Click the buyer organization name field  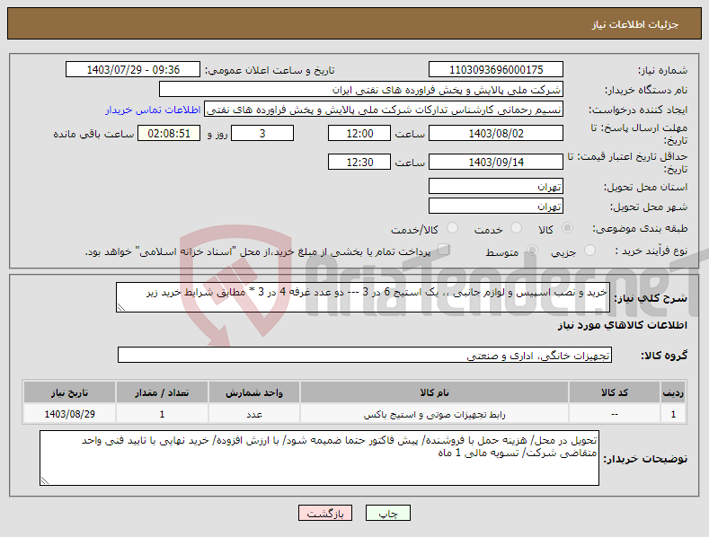[x=361, y=90]
